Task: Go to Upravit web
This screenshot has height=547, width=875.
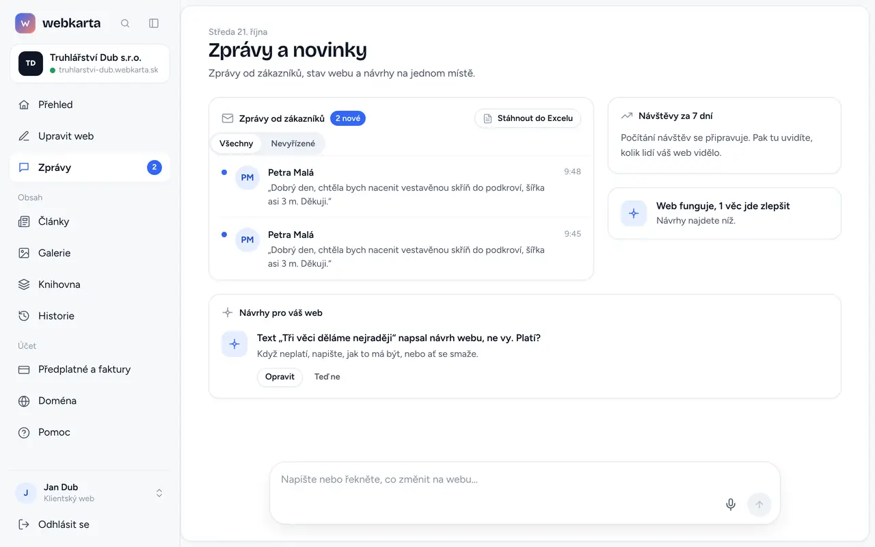Action: [x=90, y=136]
